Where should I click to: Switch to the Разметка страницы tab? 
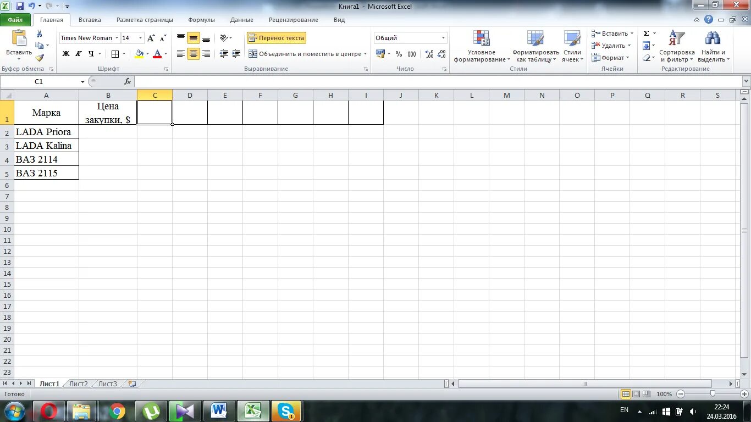coord(145,20)
